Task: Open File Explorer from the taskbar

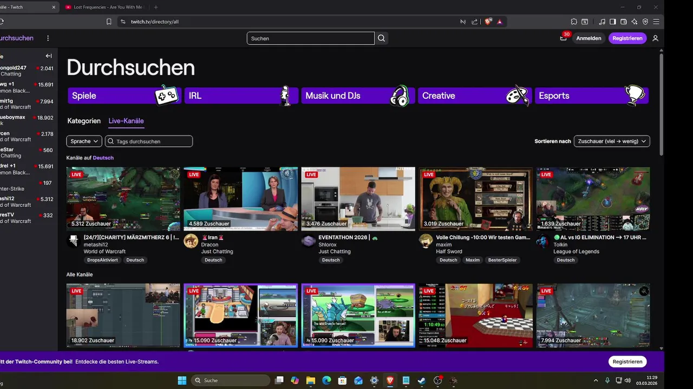Action: coord(311,380)
